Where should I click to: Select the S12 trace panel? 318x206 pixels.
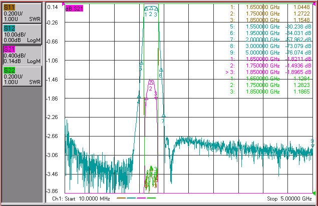22,34
